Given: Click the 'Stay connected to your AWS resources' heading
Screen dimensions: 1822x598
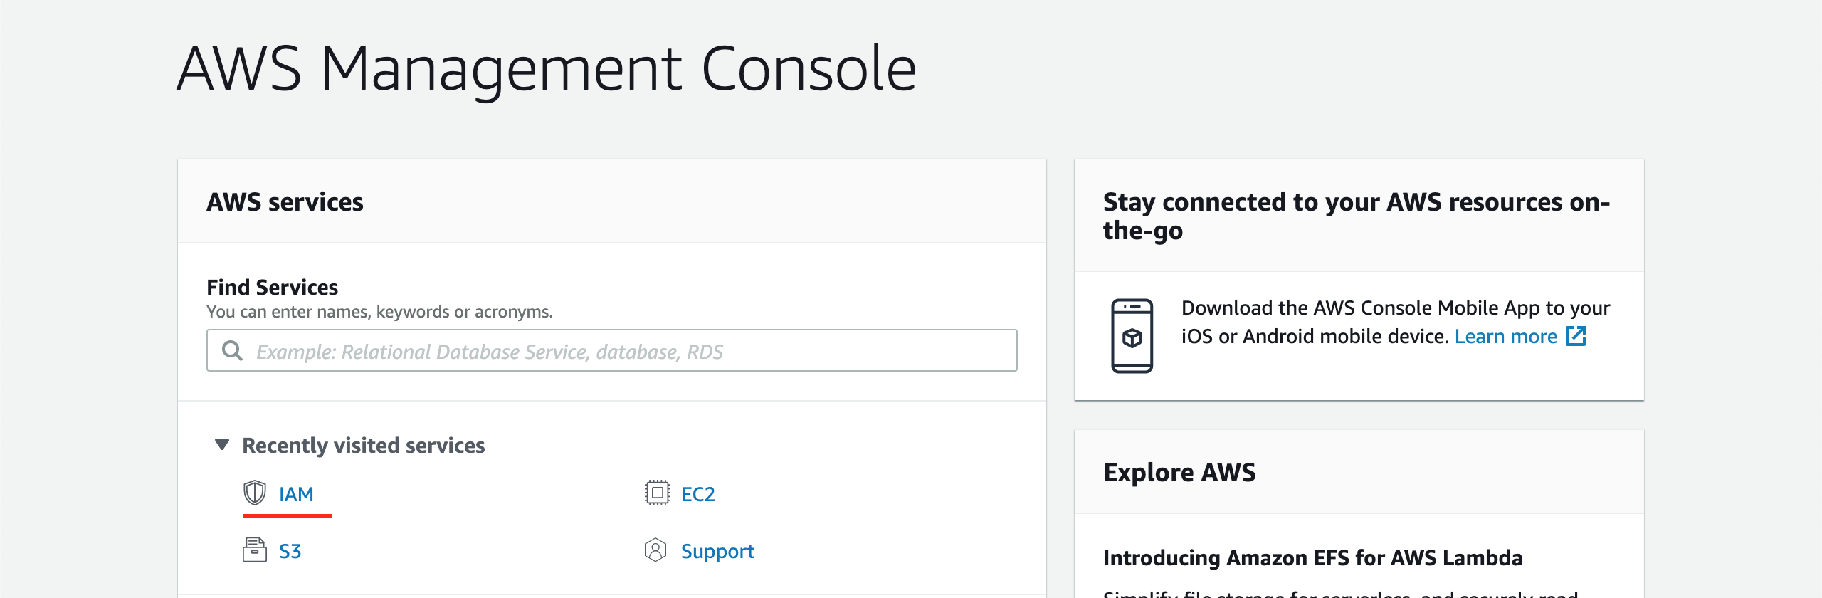Looking at the screenshot, I should [1357, 216].
